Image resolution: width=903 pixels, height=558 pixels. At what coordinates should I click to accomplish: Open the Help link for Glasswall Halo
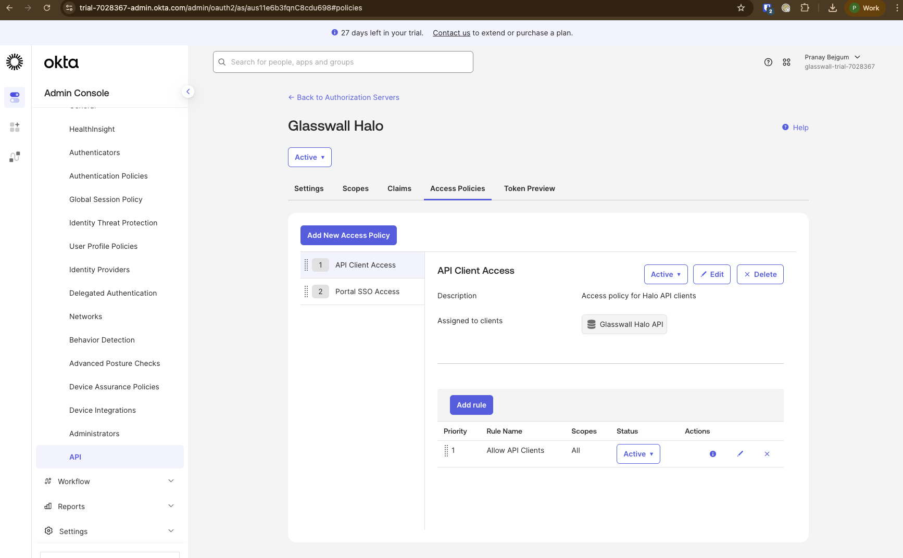(x=795, y=128)
